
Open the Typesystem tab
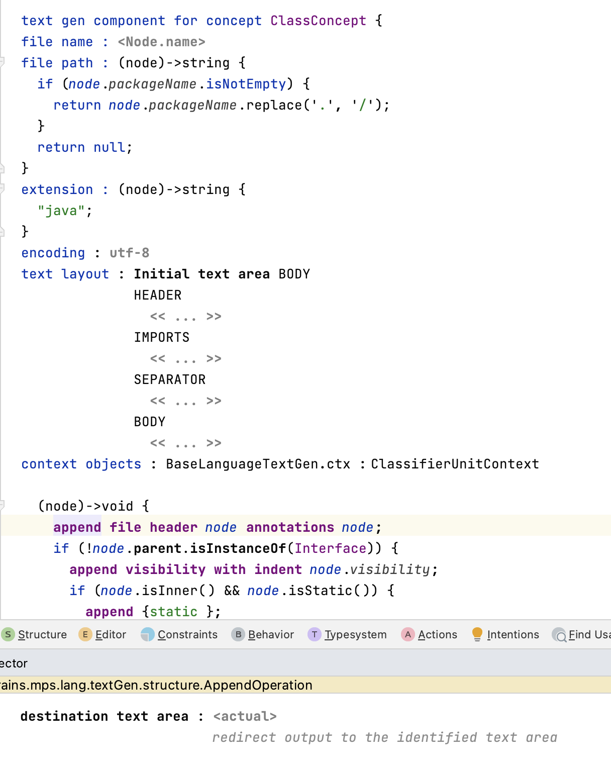tap(348, 634)
